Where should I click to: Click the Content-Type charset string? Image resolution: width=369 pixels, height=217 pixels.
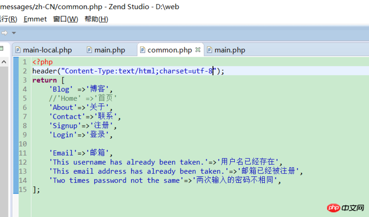tap(139, 71)
